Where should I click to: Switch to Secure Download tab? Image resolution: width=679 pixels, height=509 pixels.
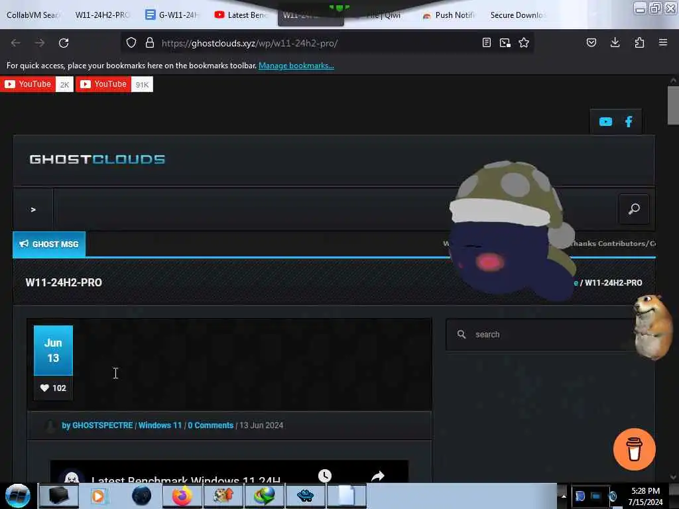pos(517,15)
